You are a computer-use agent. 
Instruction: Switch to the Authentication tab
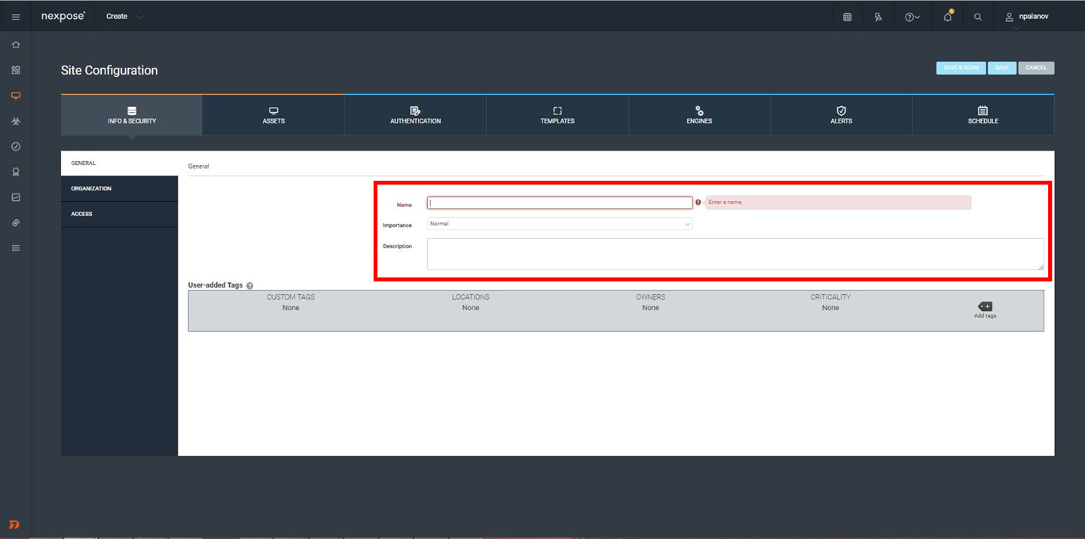point(415,115)
